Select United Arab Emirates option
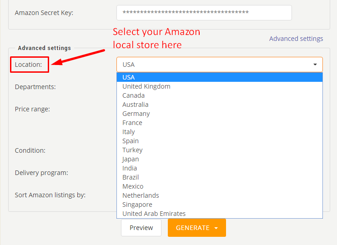Screen dimensions: 337x245 pyautogui.click(x=220, y=214)
